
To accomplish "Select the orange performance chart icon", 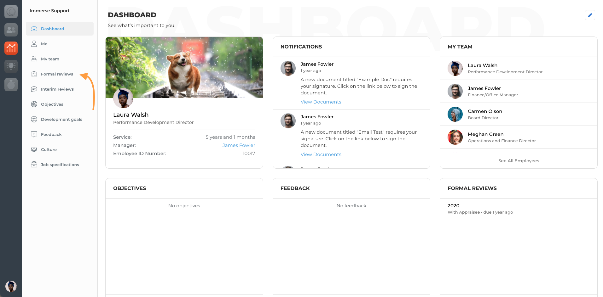I will tap(11, 48).
